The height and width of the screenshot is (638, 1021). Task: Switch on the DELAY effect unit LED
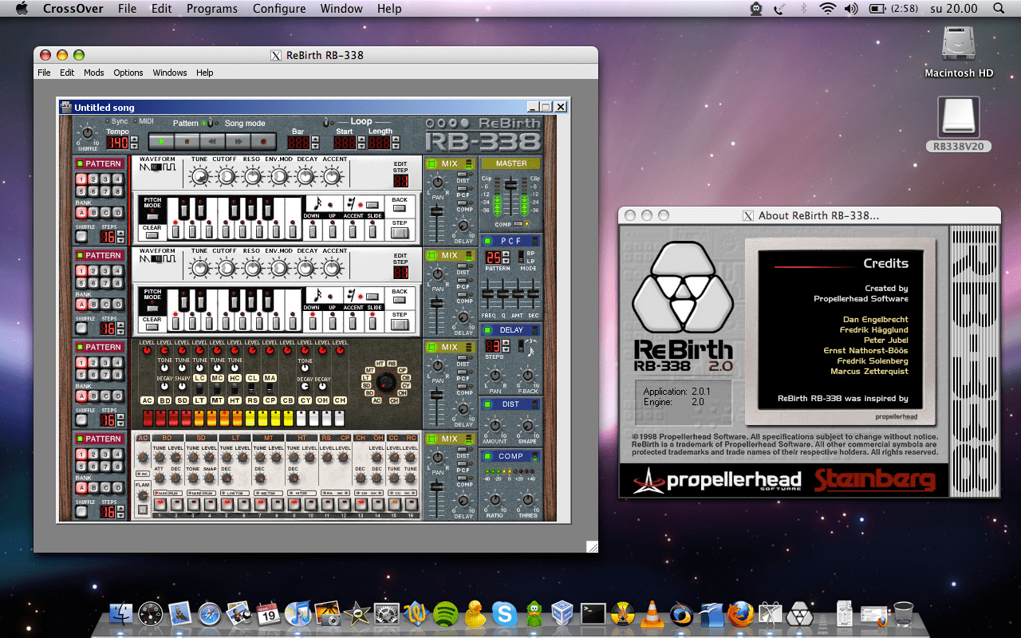point(487,330)
